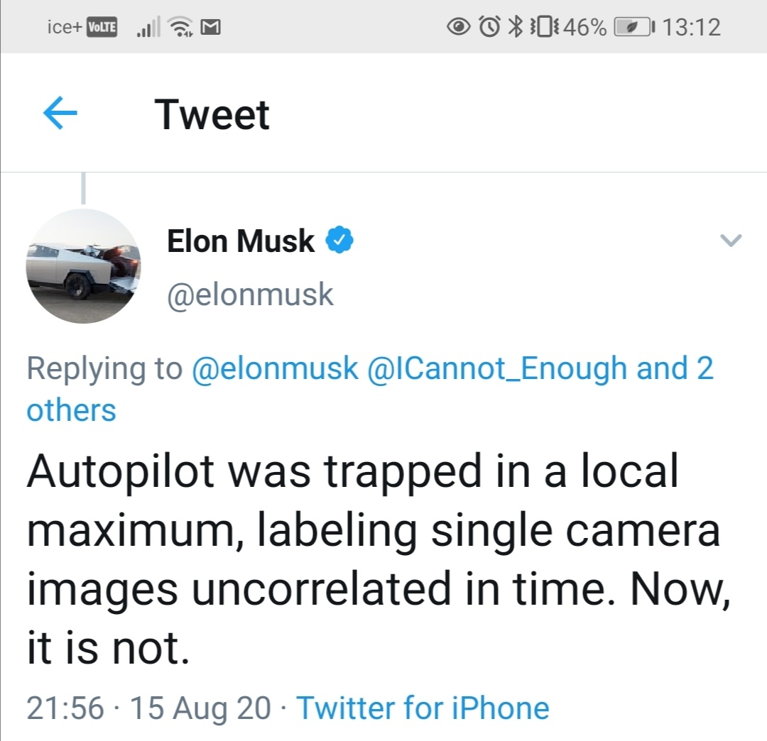Open the tweet options chevron menu
Viewport: 767px width, 741px height.
coord(731,241)
